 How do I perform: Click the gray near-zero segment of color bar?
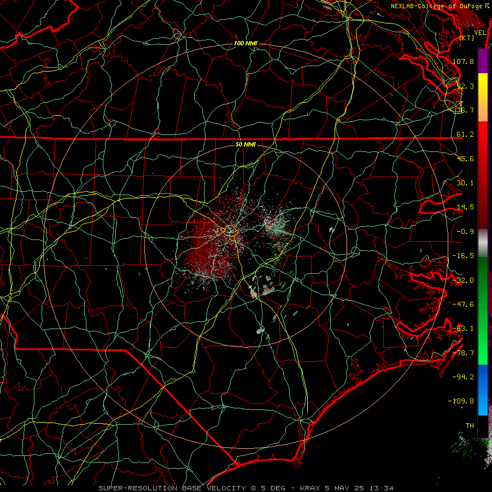pos(483,242)
